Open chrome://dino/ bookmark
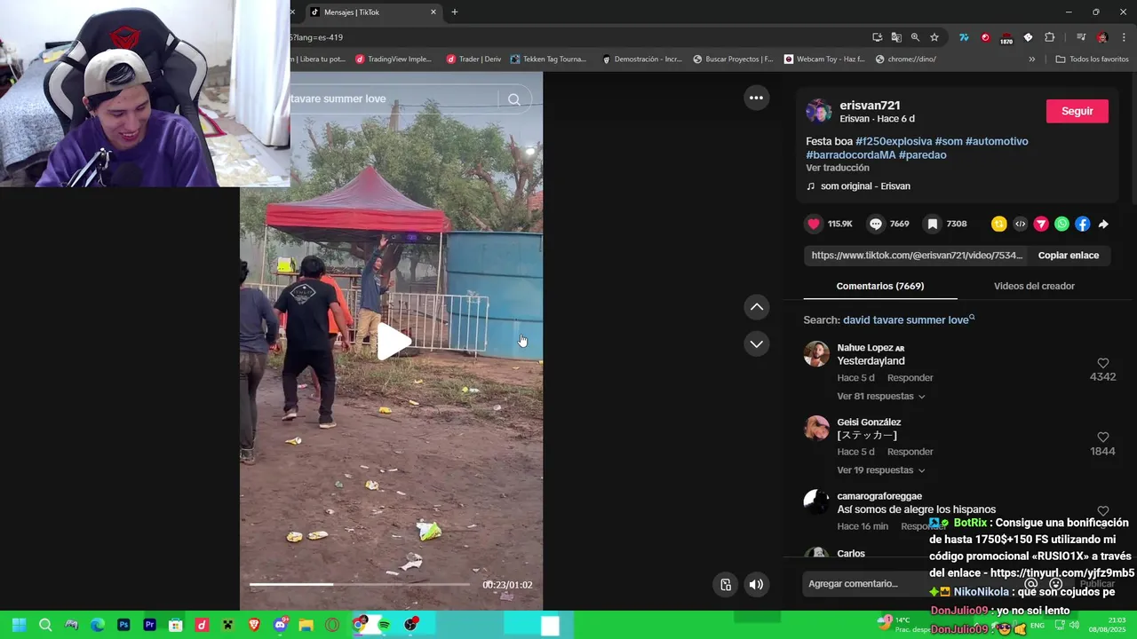The width and height of the screenshot is (1137, 639). (x=906, y=59)
